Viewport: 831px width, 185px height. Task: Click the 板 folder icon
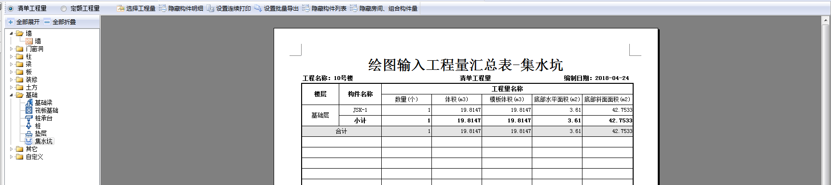(x=19, y=72)
